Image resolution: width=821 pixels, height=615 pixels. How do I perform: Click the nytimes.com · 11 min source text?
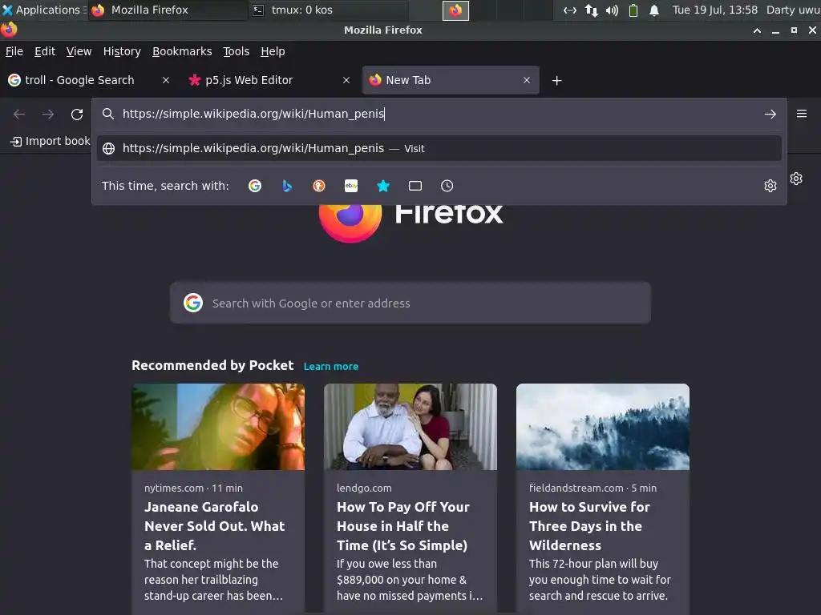193,488
